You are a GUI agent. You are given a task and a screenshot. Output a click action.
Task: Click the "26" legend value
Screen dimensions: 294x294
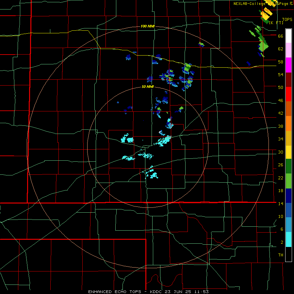point(281,165)
